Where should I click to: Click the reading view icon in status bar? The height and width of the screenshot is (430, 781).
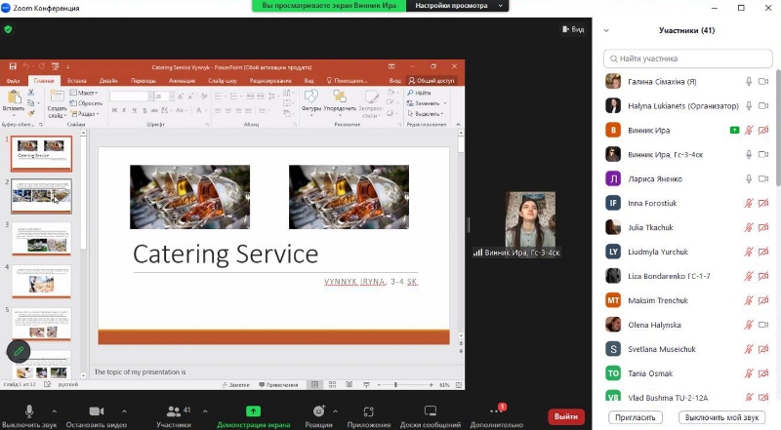click(x=349, y=385)
